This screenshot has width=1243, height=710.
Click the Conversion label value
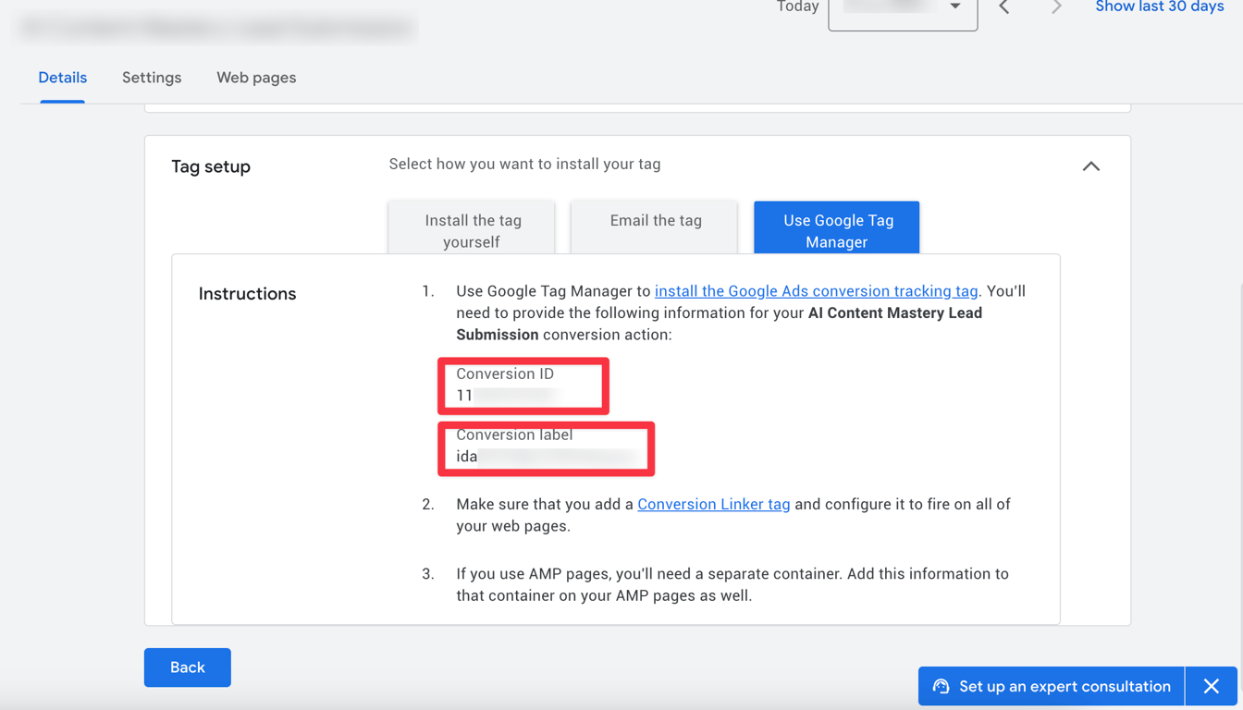point(548,457)
